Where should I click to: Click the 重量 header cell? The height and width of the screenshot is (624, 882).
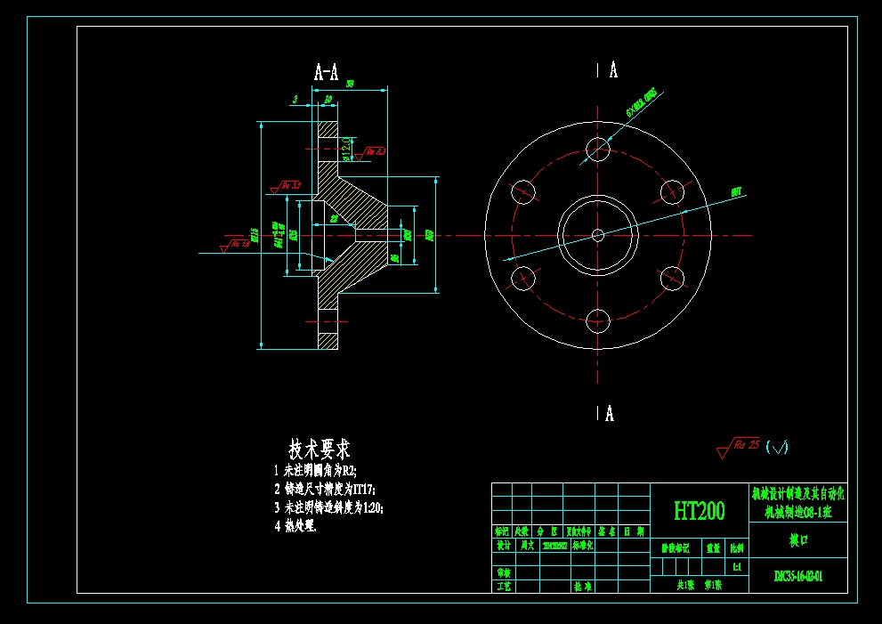pyautogui.click(x=713, y=548)
